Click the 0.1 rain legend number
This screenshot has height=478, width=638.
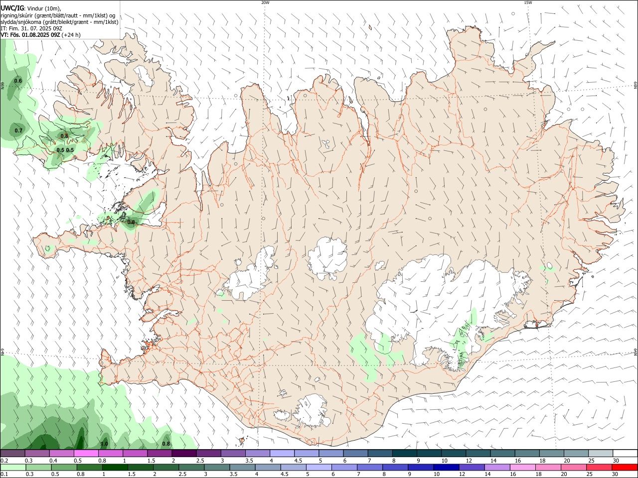coord(4,474)
